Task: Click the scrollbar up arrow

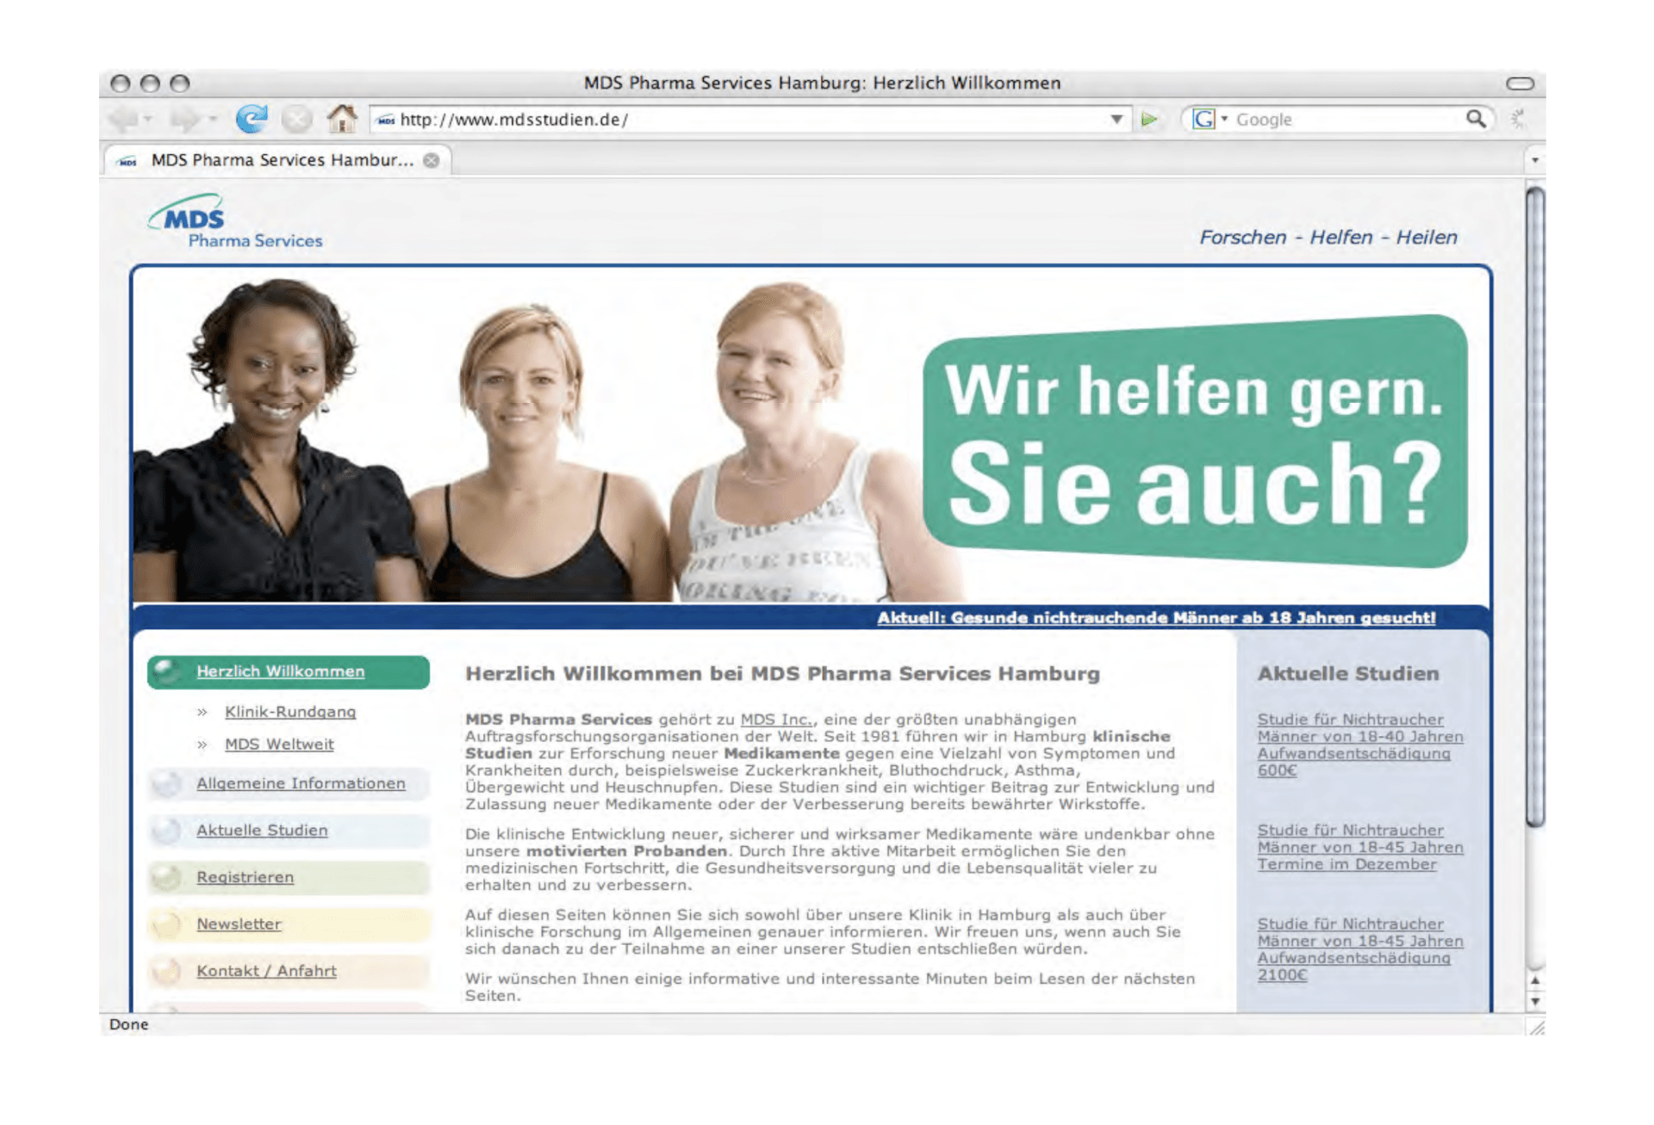Action: tap(1534, 980)
